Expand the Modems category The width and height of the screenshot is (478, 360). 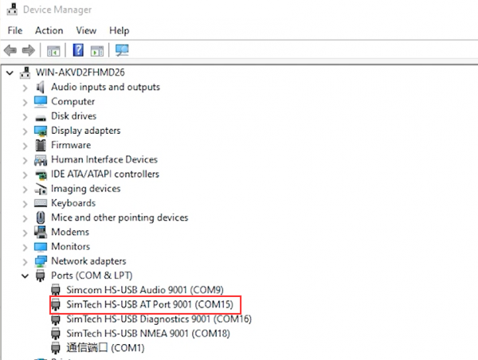coord(25,233)
